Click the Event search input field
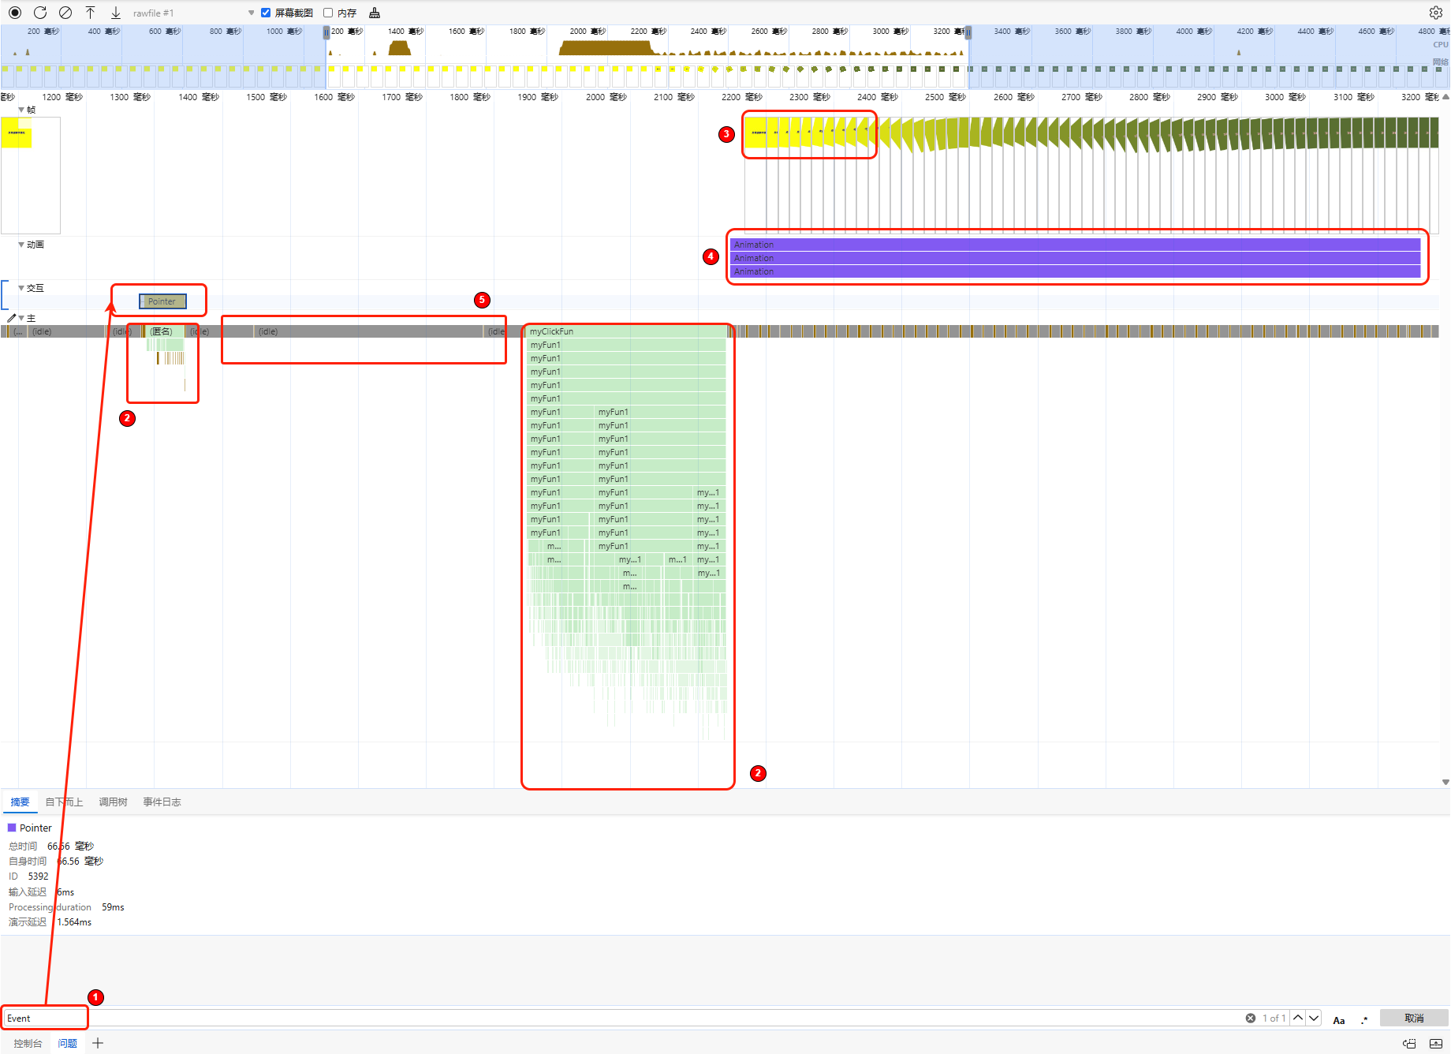The height and width of the screenshot is (1054, 1451). pyautogui.click(x=623, y=1018)
